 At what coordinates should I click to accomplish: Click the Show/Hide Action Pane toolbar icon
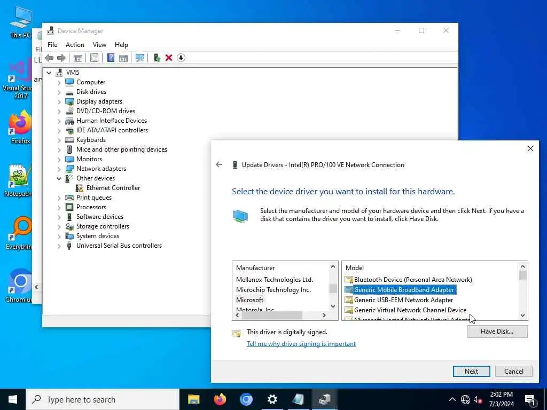coord(123,58)
